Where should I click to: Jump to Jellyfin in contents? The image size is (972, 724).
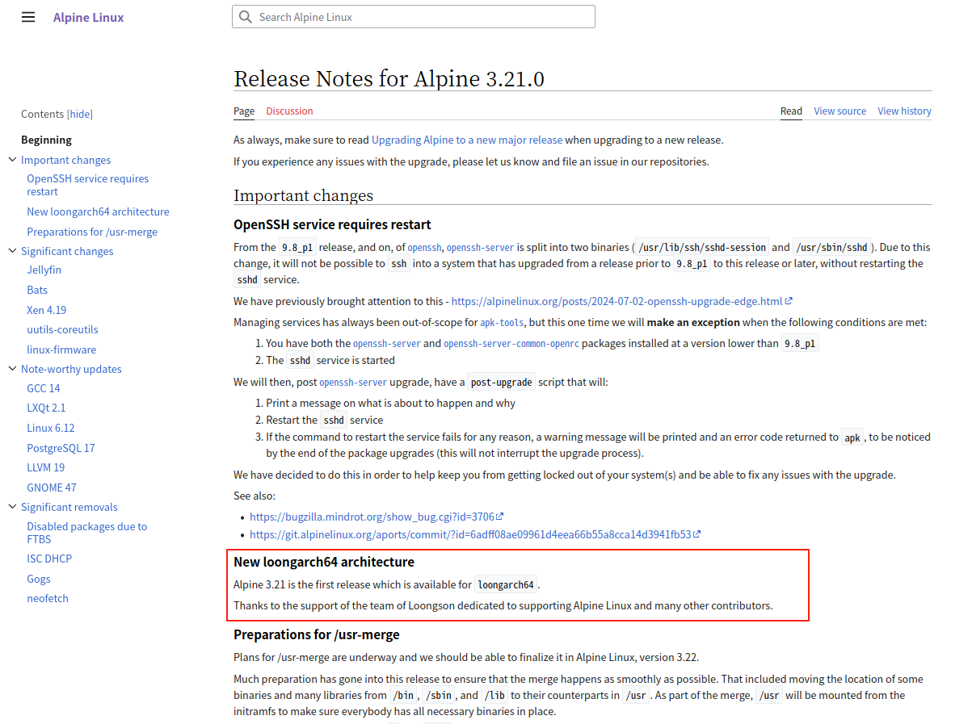[x=44, y=270]
